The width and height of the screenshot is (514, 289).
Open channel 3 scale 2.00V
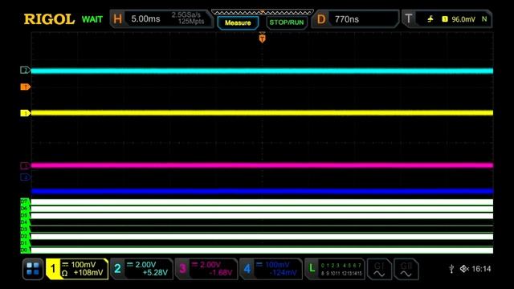point(210,264)
